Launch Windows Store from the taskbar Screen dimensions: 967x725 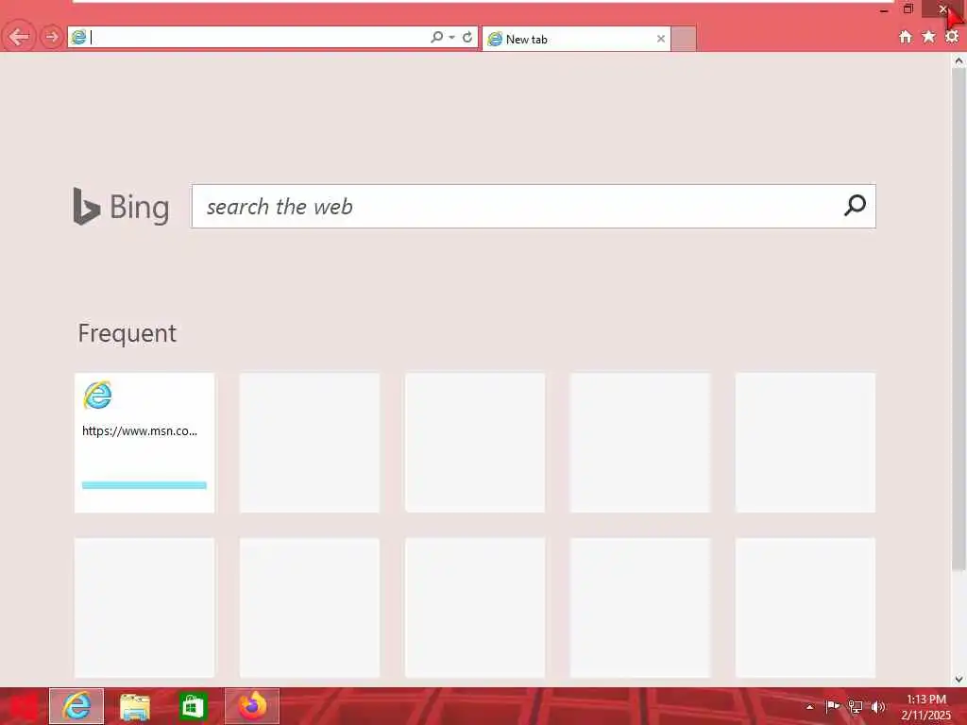click(x=193, y=706)
